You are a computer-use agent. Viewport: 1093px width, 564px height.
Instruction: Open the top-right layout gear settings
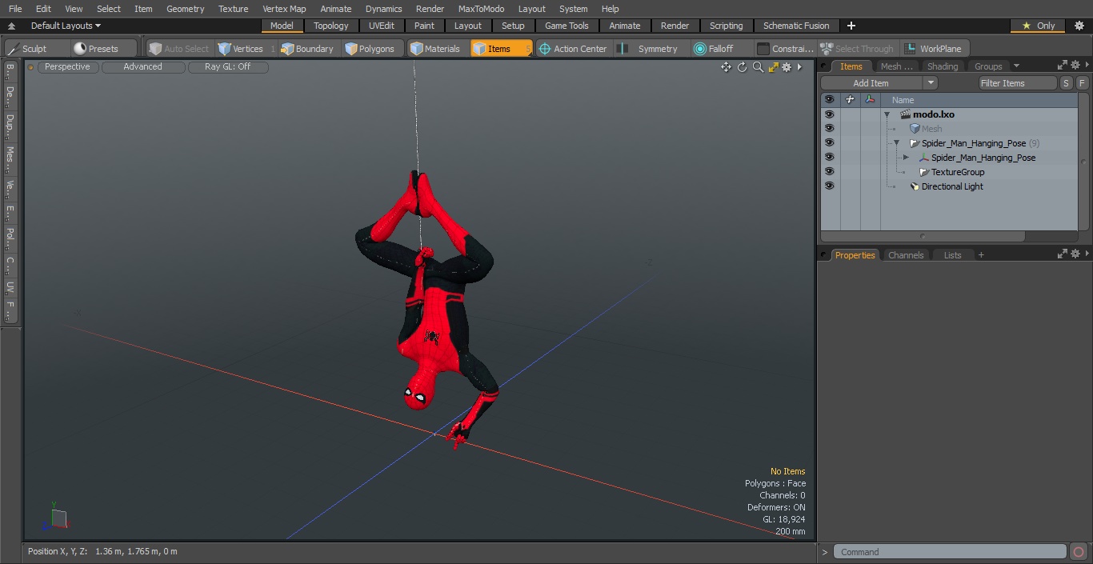pos(1079,26)
